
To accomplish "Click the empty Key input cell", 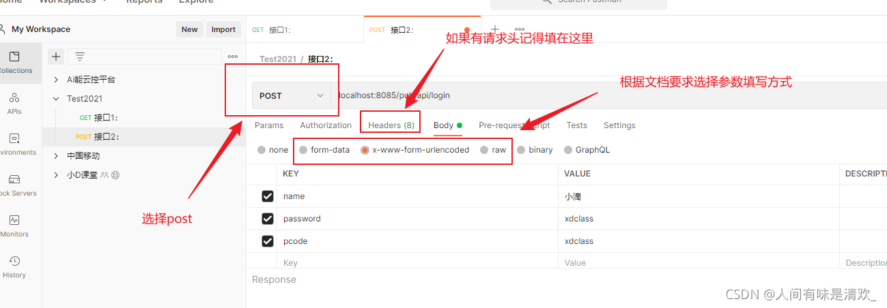I will coord(417,263).
